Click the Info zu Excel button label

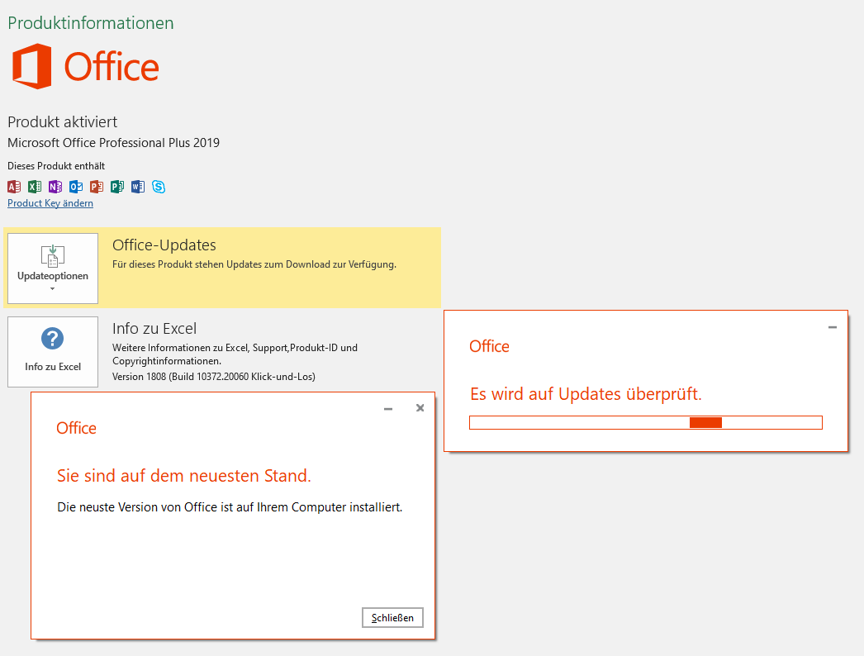(x=53, y=367)
